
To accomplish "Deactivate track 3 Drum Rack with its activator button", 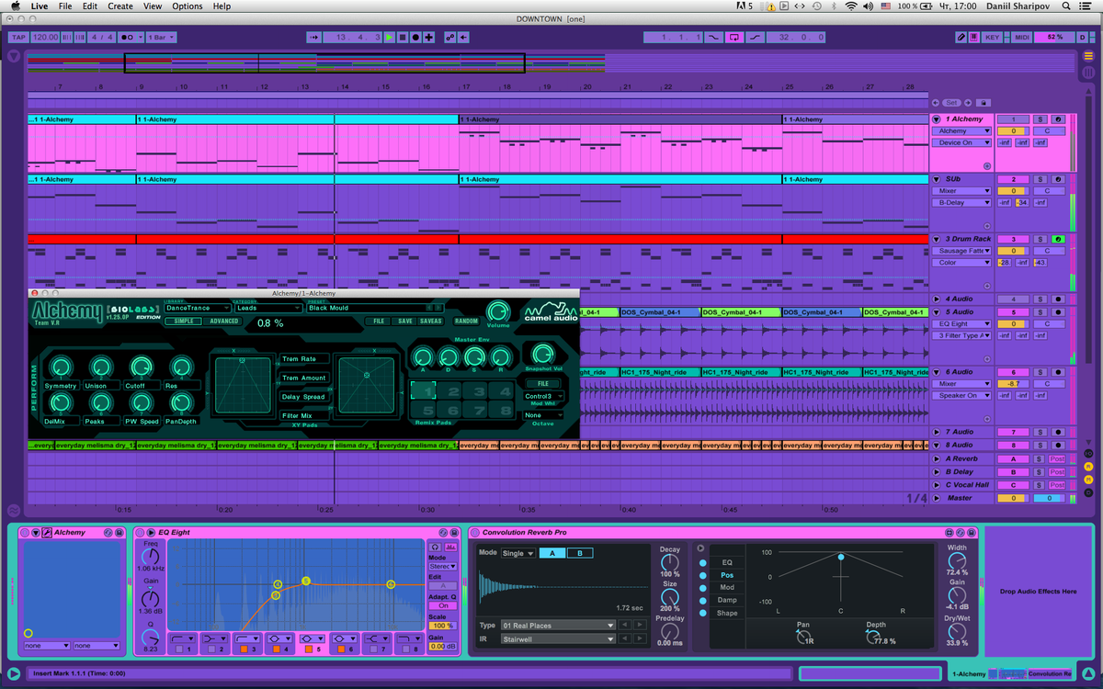I will [x=1057, y=239].
